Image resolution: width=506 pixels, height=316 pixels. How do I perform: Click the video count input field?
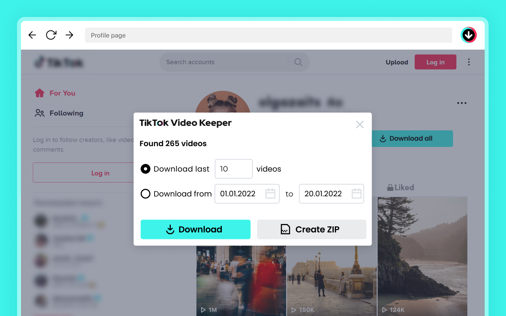(x=233, y=169)
